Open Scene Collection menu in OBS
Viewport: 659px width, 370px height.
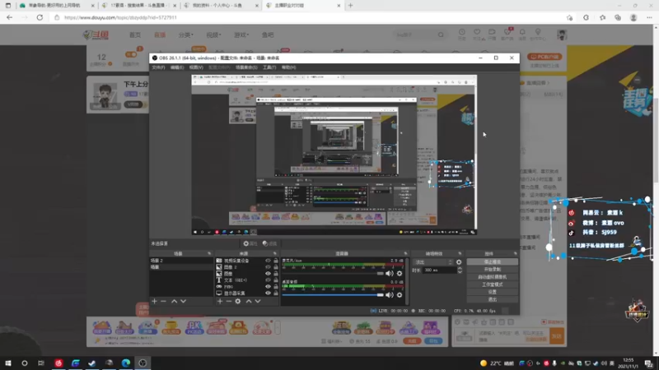pyautogui.click(x=246, y=67)
